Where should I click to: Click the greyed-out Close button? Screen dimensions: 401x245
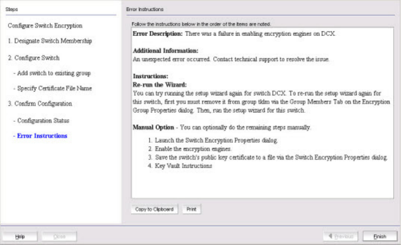click(59, 237)
